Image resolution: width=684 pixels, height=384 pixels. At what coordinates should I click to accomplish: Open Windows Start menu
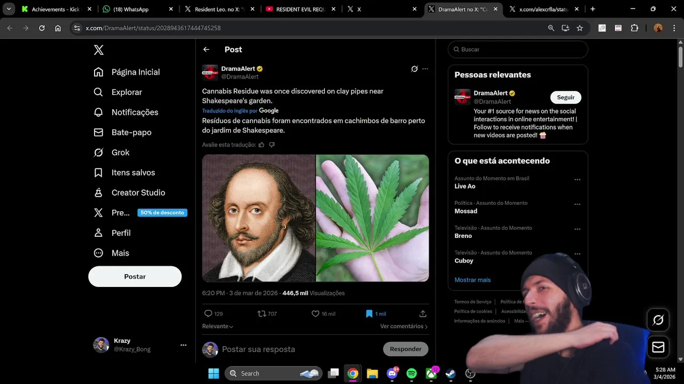point(213,373)
